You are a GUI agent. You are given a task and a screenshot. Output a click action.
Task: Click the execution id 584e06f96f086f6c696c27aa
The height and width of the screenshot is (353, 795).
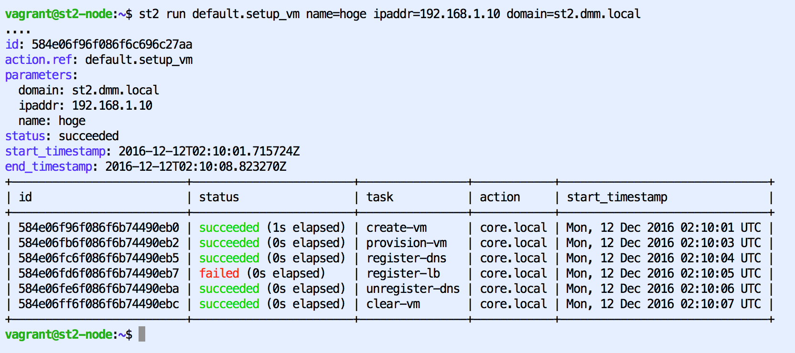tap(112, 44)
